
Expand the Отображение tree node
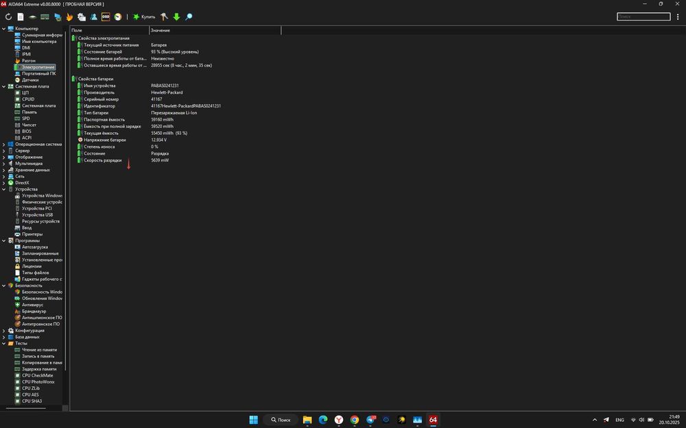click(4, 157)
